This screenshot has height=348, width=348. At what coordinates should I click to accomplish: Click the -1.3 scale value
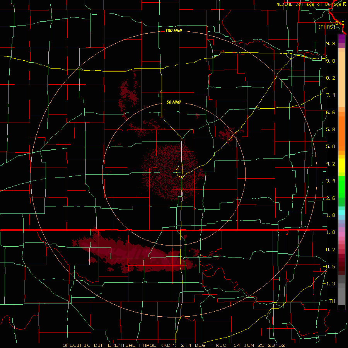click(329, 284)
